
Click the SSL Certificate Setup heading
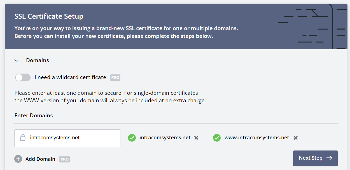coord(49,16)
